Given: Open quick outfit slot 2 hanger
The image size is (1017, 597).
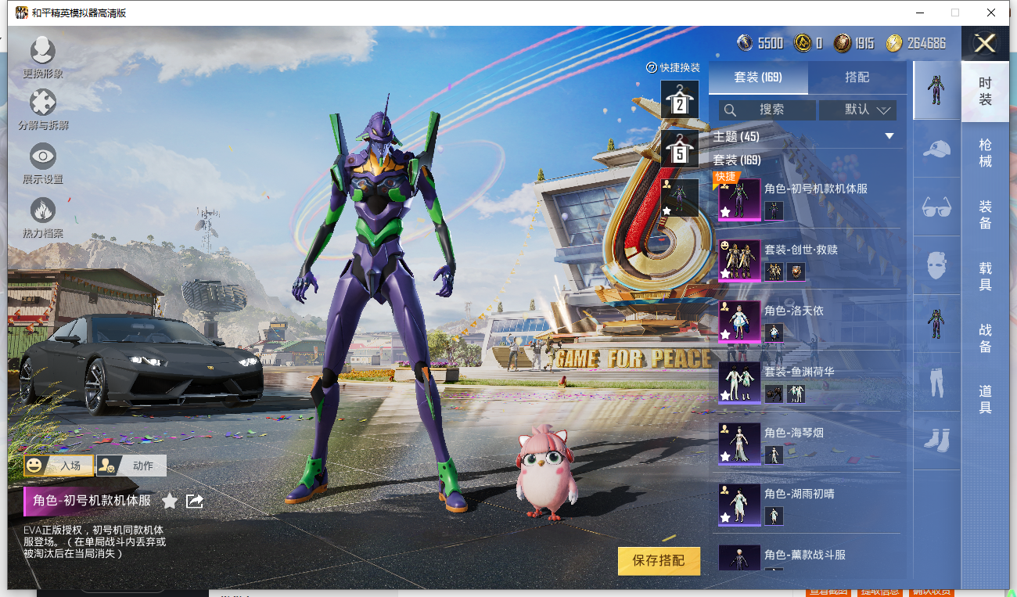Looking at the screenshot, I should (679, 99).
